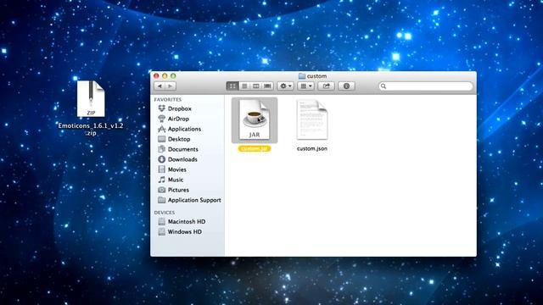
Task: Click into the Finder search field
Action: click(426, 86)
